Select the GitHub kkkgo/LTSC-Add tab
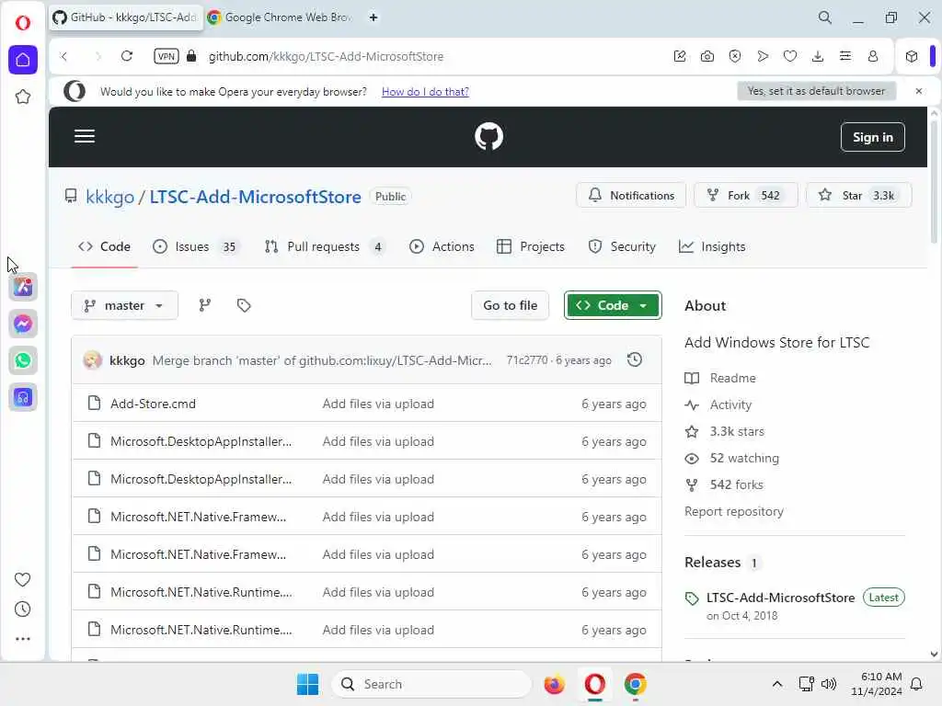 (125, 17)
